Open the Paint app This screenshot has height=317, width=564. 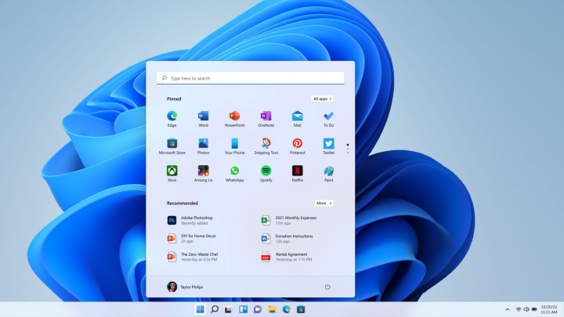pos(328,174)
